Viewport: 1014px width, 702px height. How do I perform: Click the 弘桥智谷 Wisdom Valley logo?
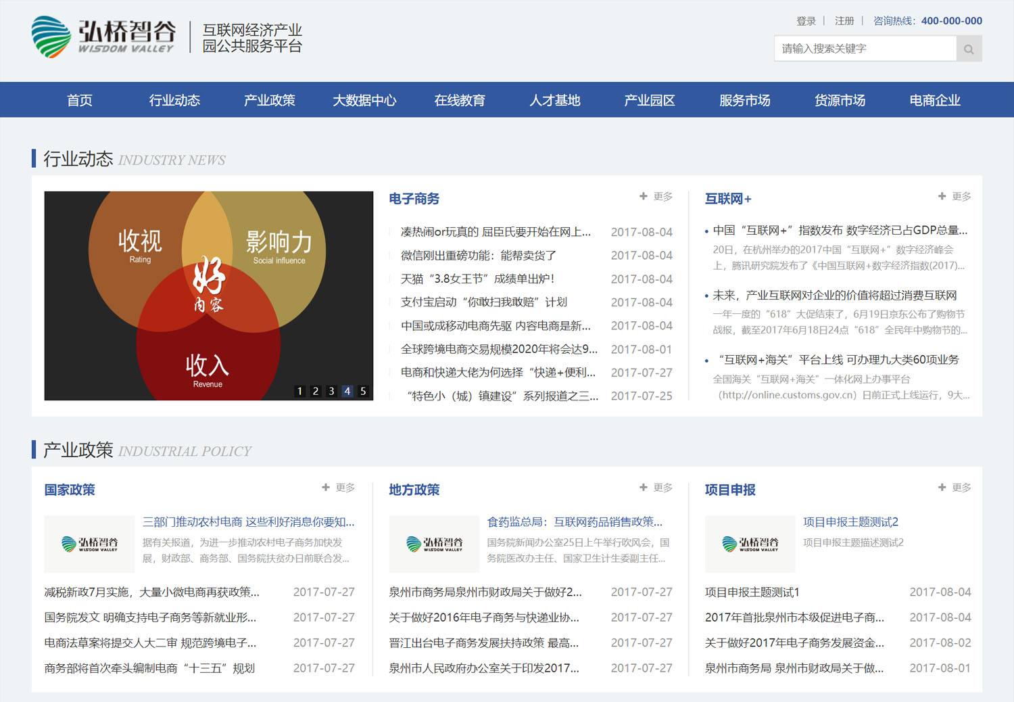click(103, 37)
